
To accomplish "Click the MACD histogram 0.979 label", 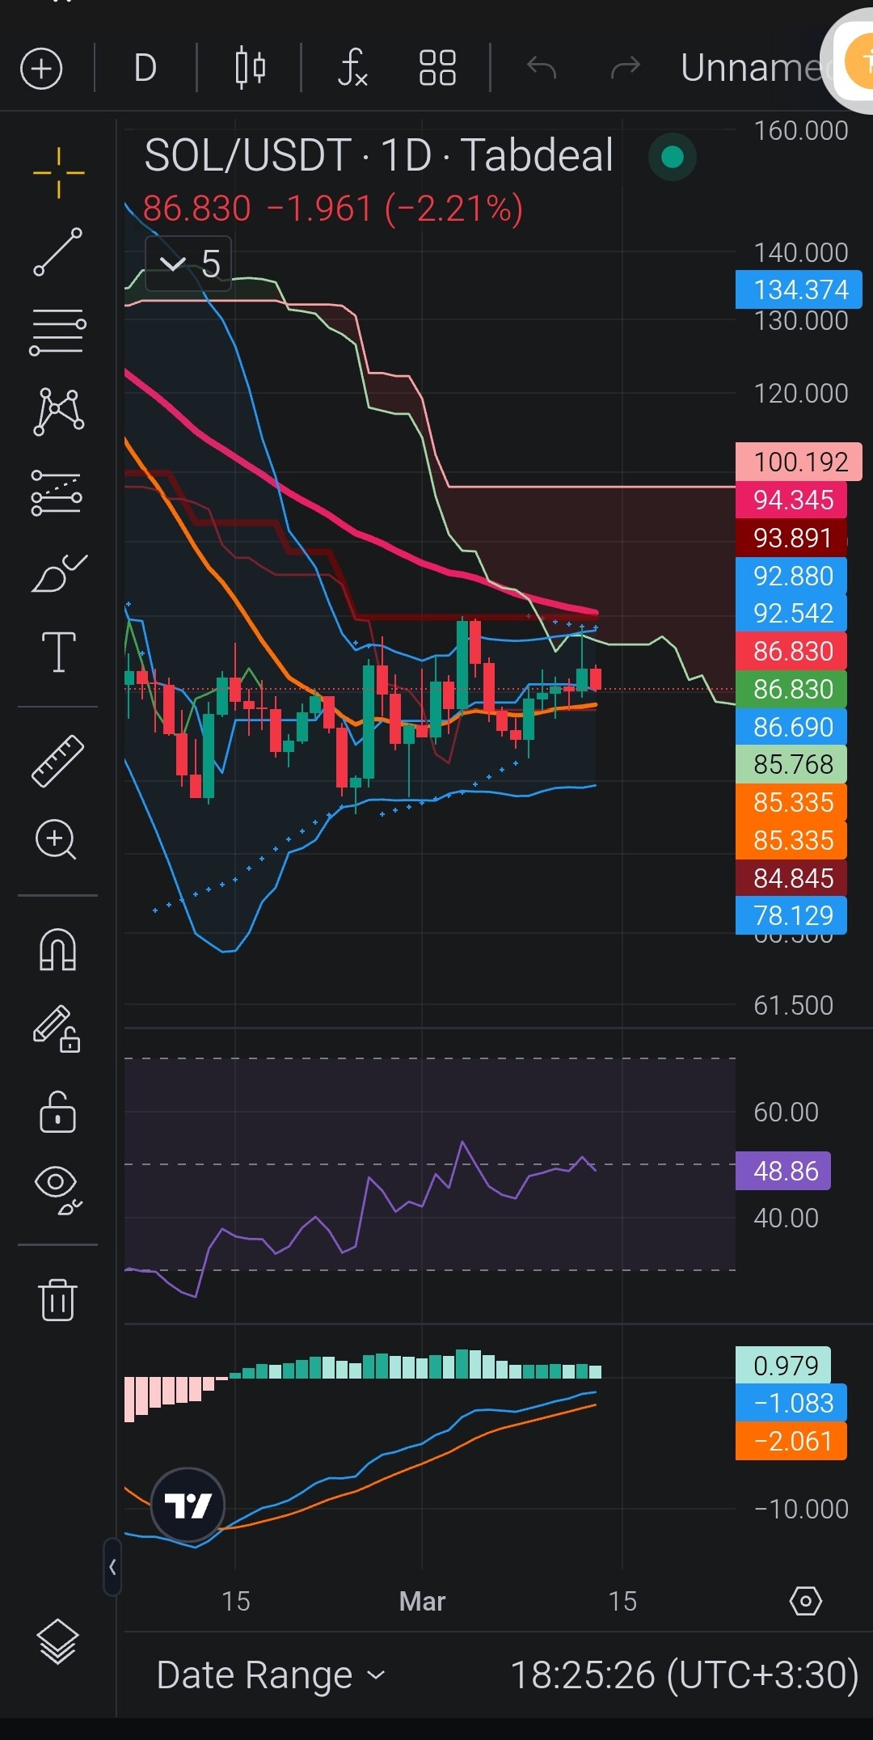I will 783,1366.
